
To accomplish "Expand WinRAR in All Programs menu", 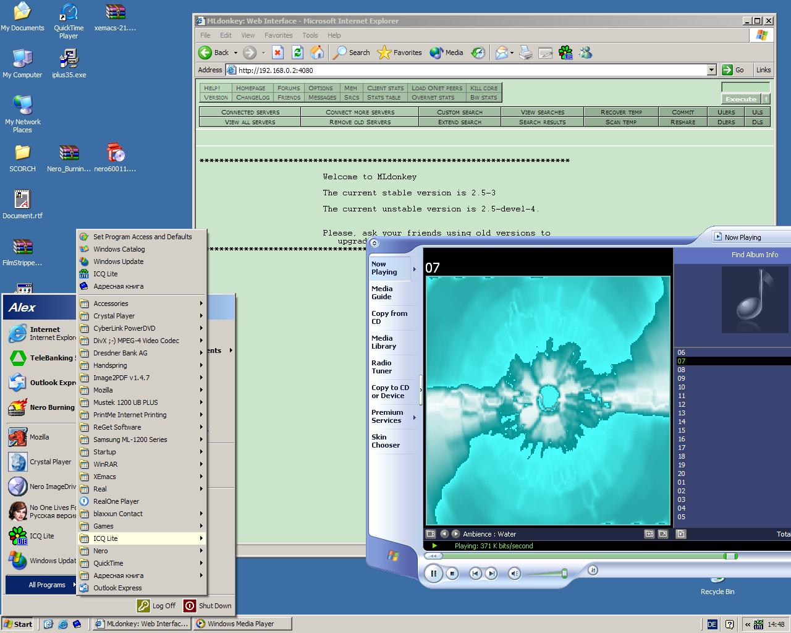I will 142,464.
